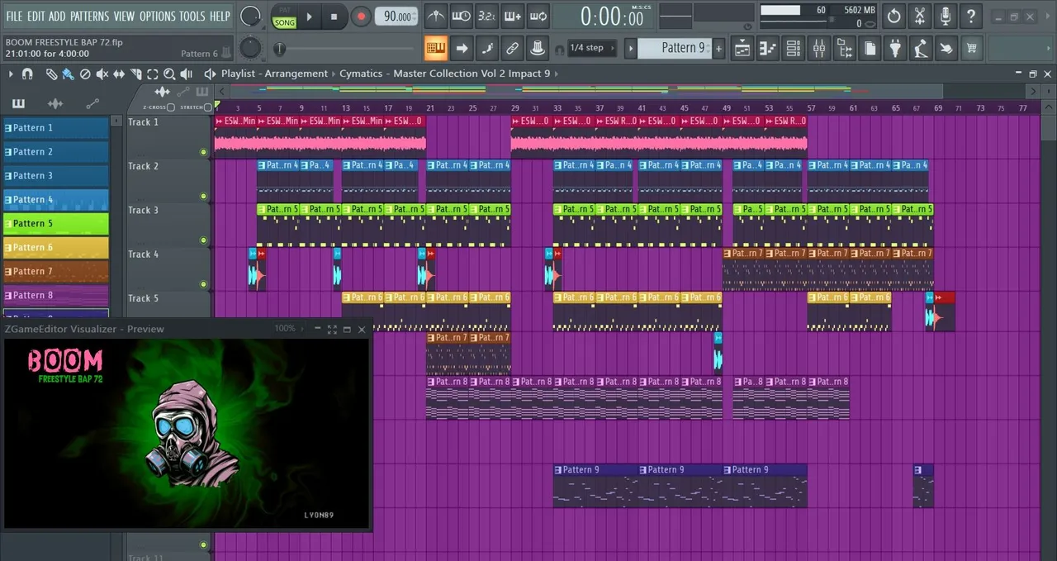The image size is (1057, 561).
Task: Enable the STRETCH checkbox
Action: pos(208,107)
